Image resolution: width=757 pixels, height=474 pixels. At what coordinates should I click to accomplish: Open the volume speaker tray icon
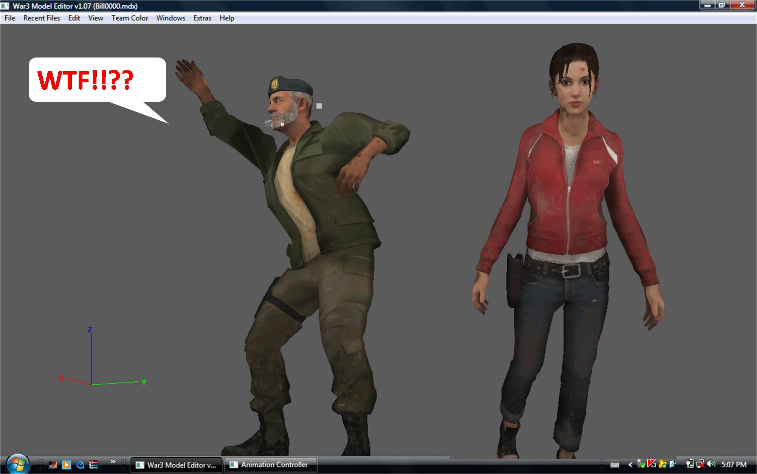[711, 464]
